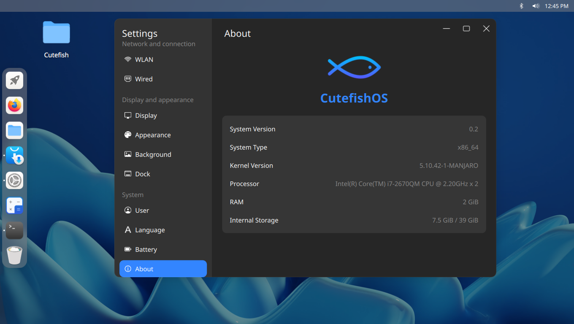574x324 pixels.
Task: Launch Firefox from the dock
Action: coord(14,105)
